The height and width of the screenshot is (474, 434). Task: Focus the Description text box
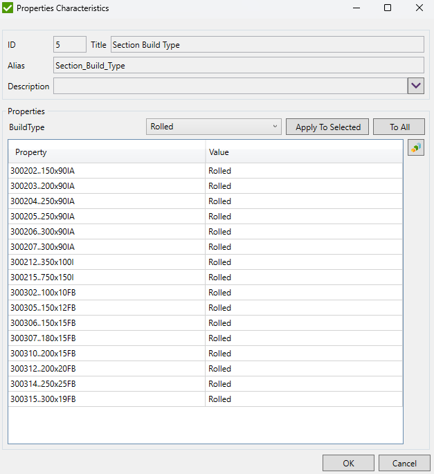(x=230, y=86)
